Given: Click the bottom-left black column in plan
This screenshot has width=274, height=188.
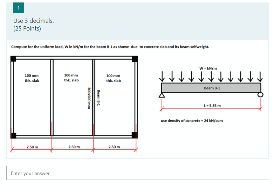Looking at the screenshot, I should coord(13,135).
